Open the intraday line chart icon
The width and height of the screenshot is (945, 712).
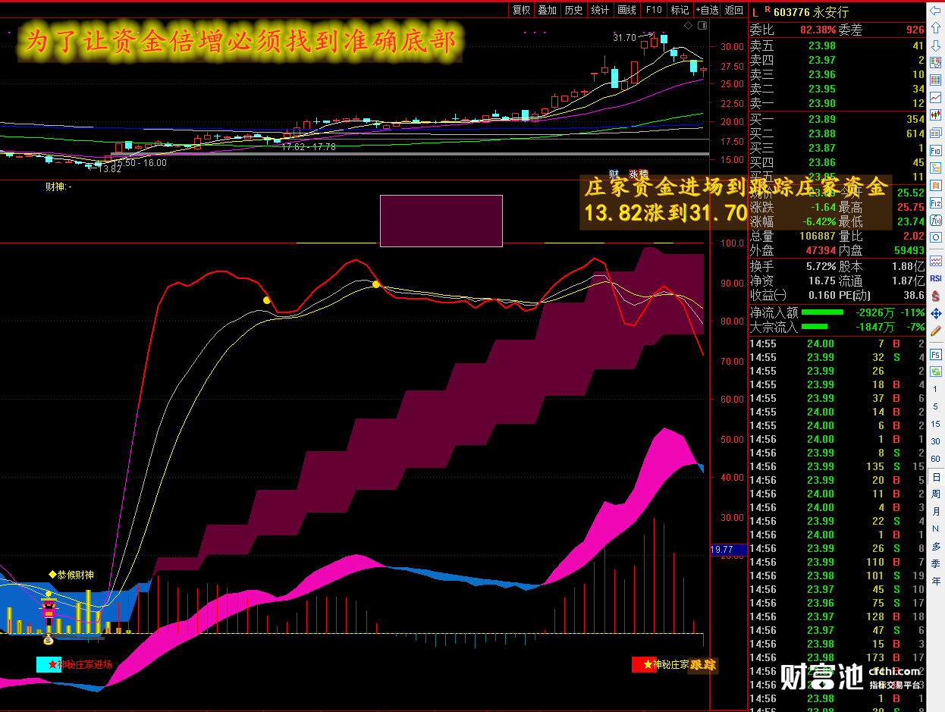pyautogui.click(x=936, y=99)
